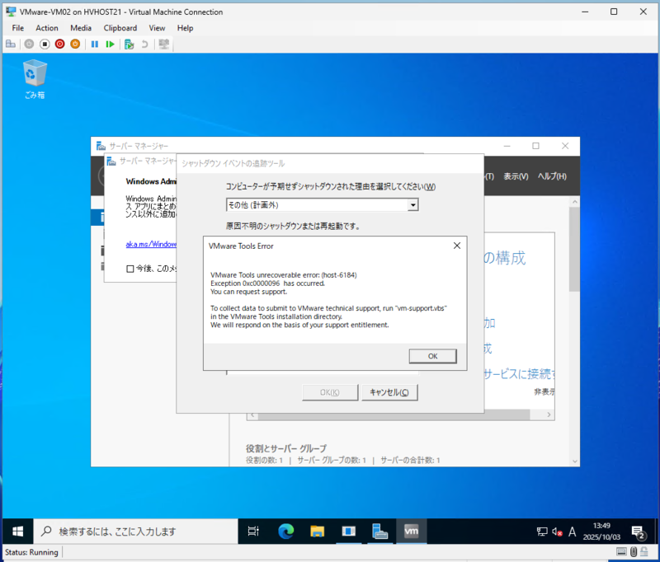
Task: Open 表示(V) menu in Server Manager
Action: pos(516,176)
